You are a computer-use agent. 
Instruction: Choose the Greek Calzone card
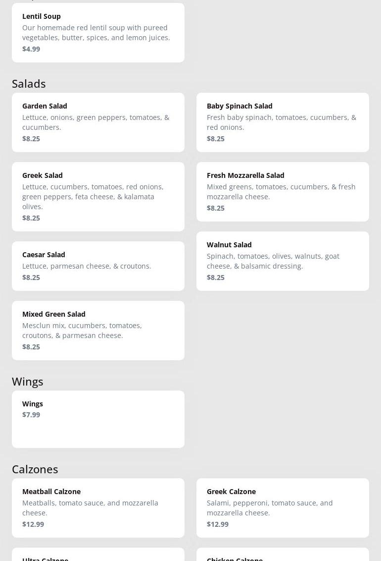pyautogui.click(x=283, y=507)
